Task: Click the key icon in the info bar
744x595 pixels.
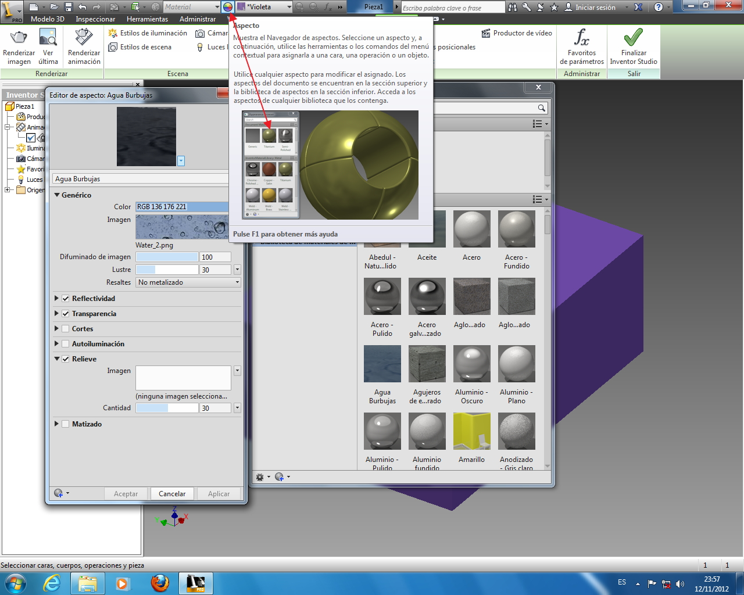Action: coord(527,7)
